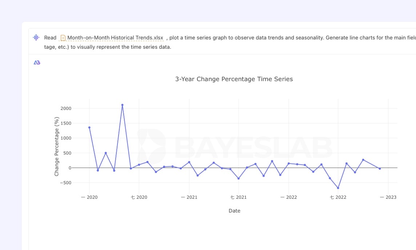
Task: Click the 'Date' x-axis label
Action: click(235, 211)
